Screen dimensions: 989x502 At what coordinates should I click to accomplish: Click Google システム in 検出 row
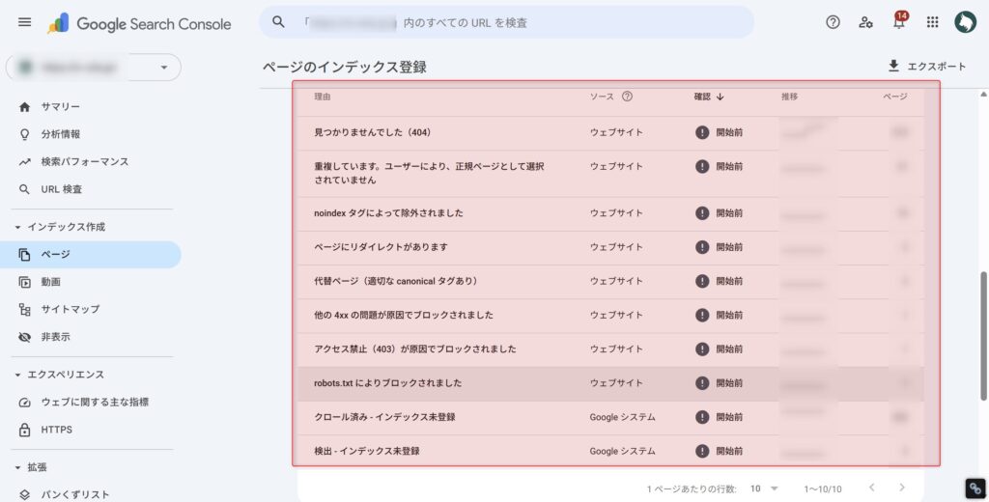[x=623, y=451]
